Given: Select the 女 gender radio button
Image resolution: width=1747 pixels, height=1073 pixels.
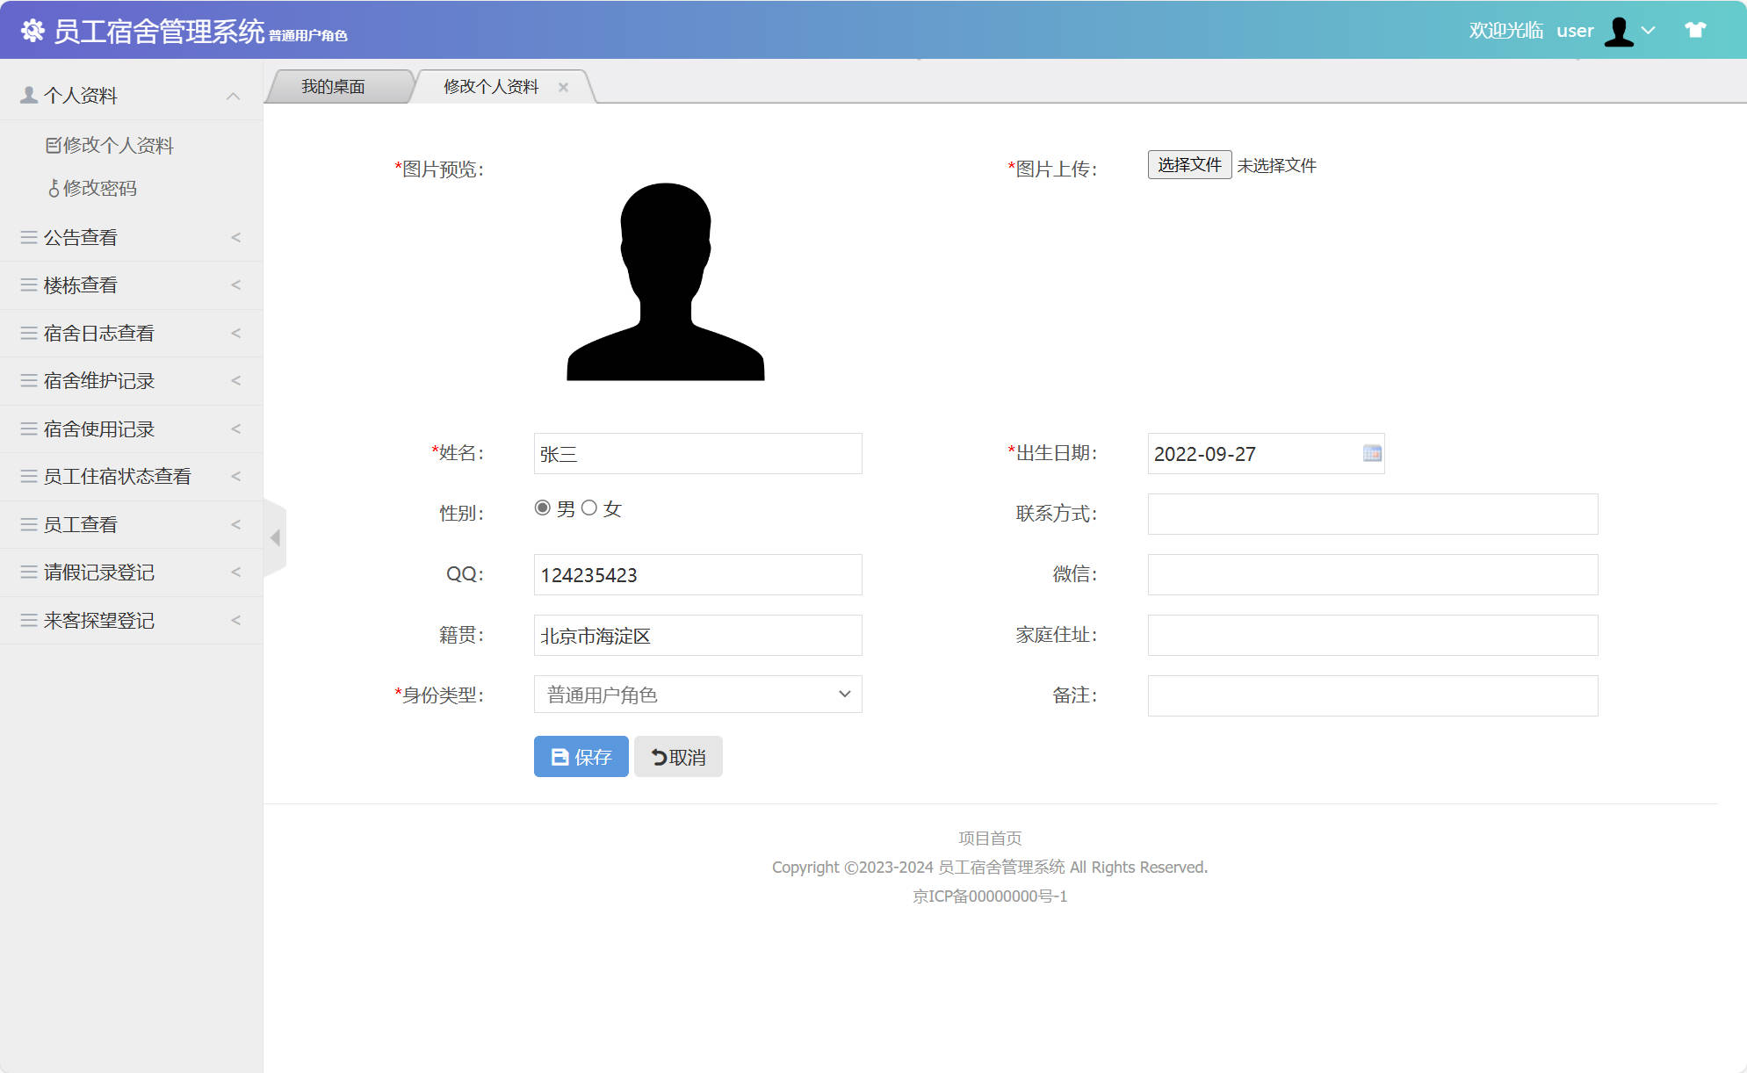Looking at the screenshot, I should point(590,508).
